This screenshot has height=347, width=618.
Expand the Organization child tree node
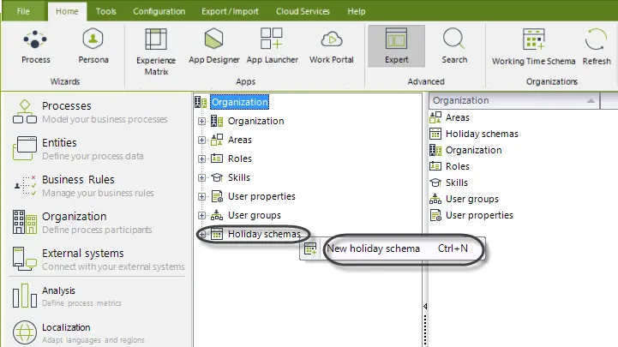(x=201, y=121)
